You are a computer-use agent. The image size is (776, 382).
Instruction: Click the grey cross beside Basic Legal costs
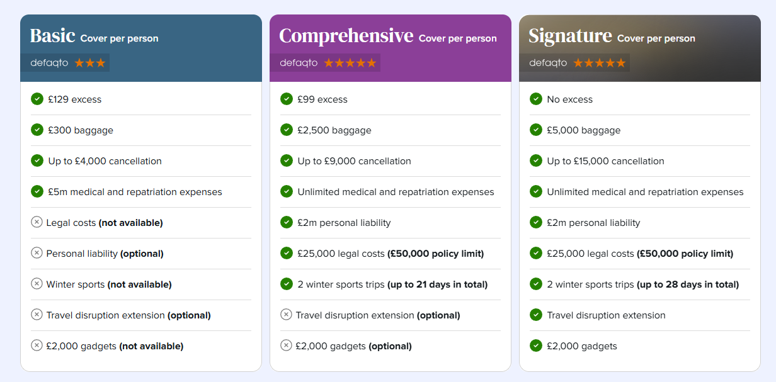tap(37, 222)
